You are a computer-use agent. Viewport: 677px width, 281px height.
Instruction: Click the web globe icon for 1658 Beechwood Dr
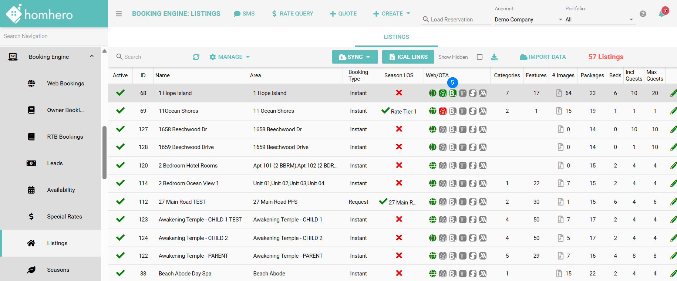point(432,129)
